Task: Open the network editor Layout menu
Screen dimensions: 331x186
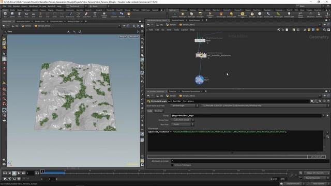Action: pyautogui.click(x=184, y=30)
